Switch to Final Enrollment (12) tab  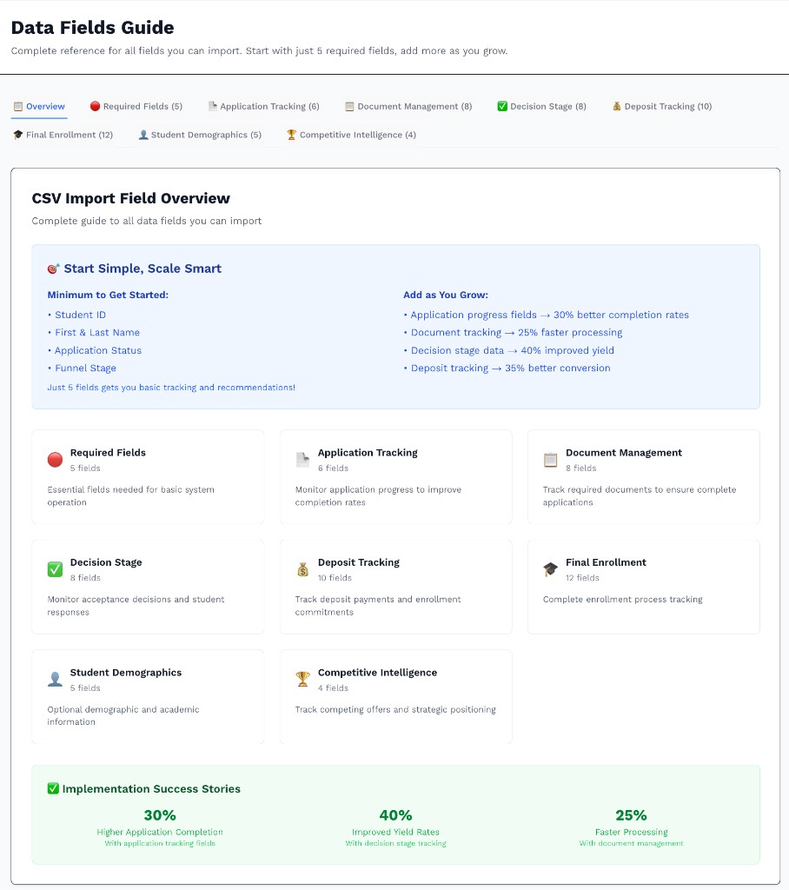(x=63, y=135)
